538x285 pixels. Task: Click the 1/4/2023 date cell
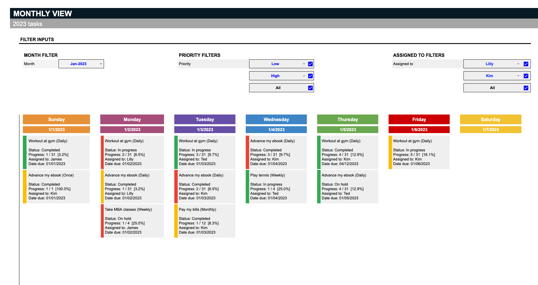pyautogui.click(x=276, y=130)
